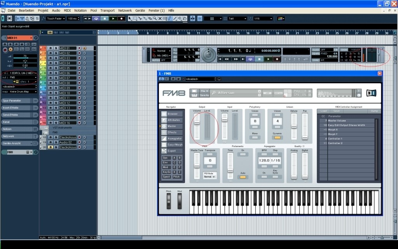Image resolution: width=398 pixels, height=249 pixels.
Task: Open the drum map Keine Drum-Map dropdown
Action: [19, 91]
